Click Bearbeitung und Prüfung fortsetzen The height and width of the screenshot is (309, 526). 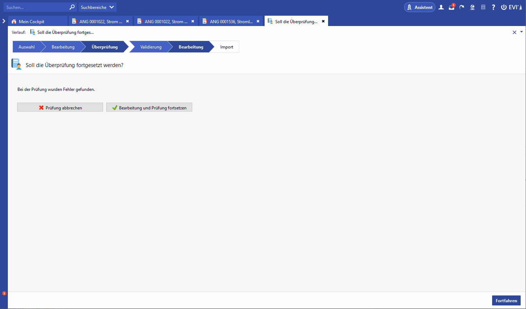(x=149, y=107)
